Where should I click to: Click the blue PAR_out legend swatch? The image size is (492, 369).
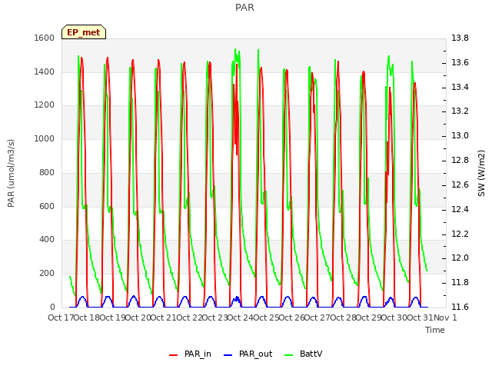pyautogui.click(x=228, y=355)
